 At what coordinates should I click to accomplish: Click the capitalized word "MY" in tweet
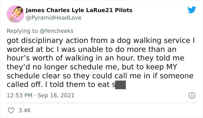point(172,67)
